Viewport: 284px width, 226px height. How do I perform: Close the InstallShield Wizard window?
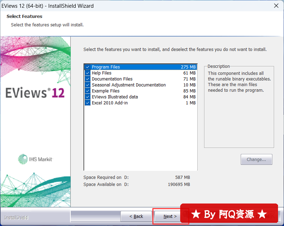pos(276,5)
